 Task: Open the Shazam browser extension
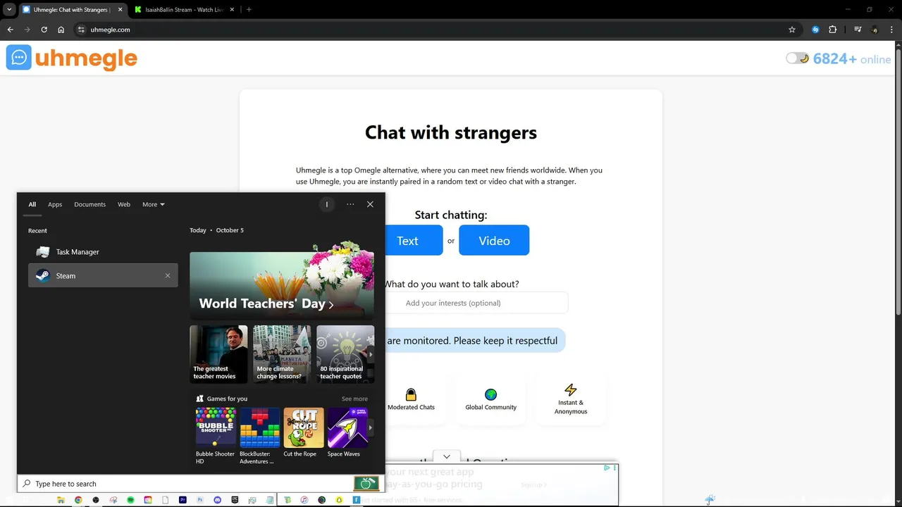[x=815, y=30]
